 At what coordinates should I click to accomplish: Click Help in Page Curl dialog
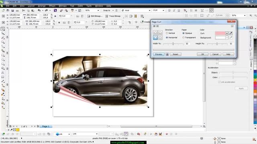pos(228,54)
